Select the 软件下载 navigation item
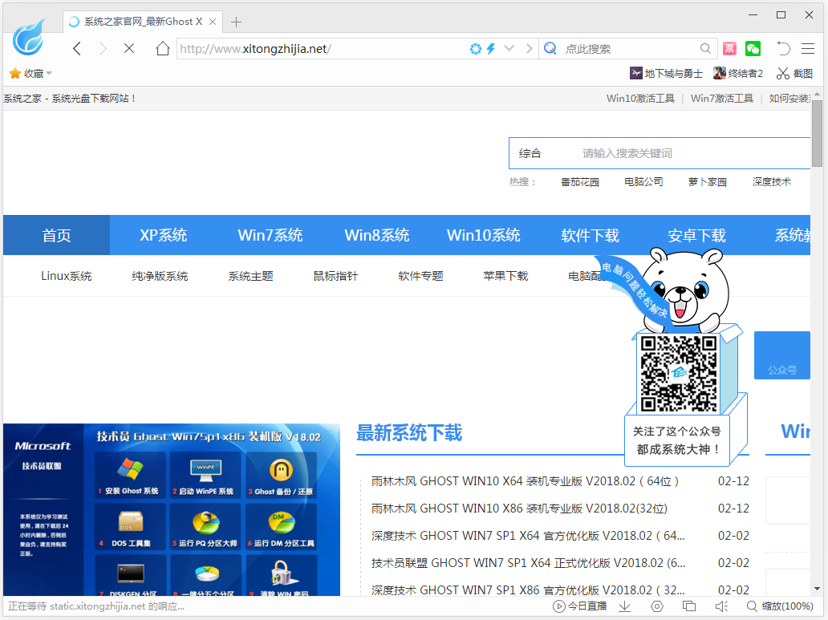 pos(590,235)
